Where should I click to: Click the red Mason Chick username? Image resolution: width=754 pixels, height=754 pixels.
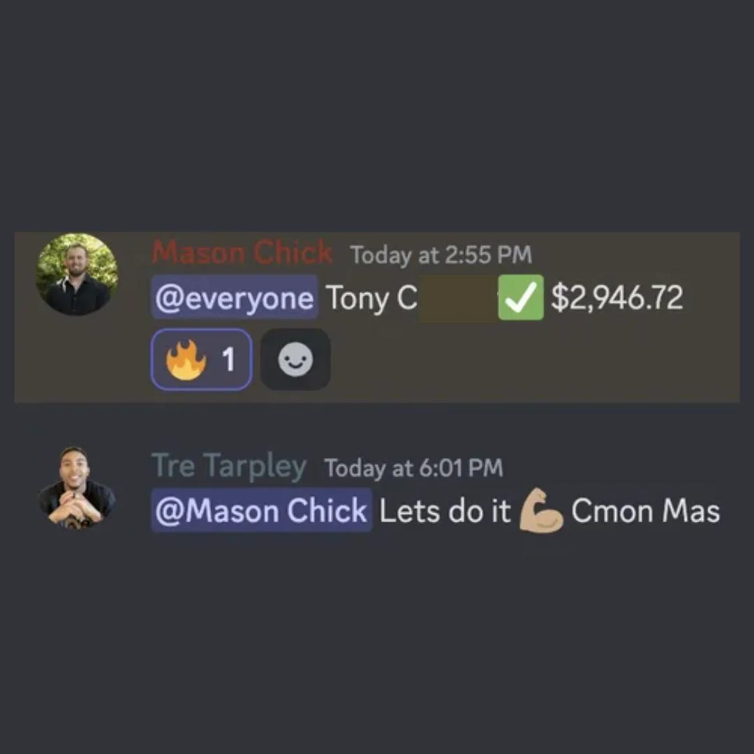(242, 253)
